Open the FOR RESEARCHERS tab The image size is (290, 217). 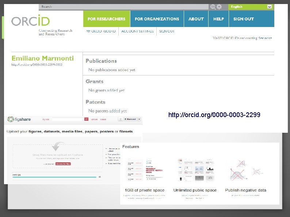(x=107, y=19)
